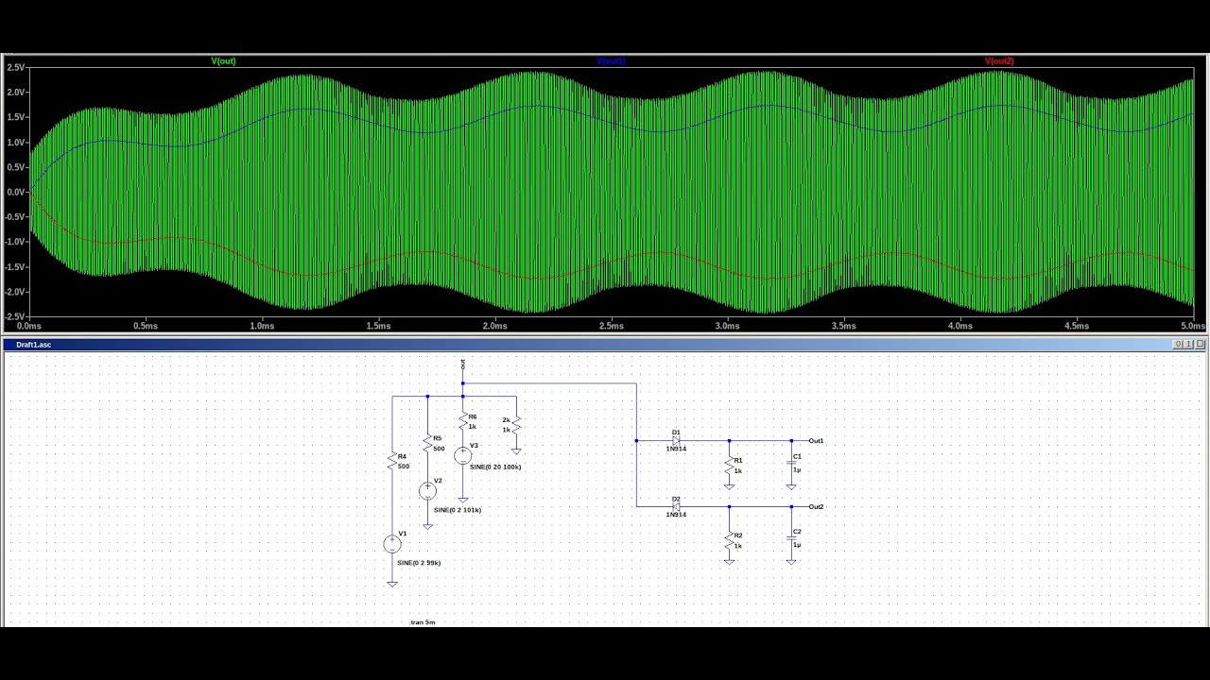Click the -1.0V vertical axis label
1210x680 pixels.
(14, 242)
